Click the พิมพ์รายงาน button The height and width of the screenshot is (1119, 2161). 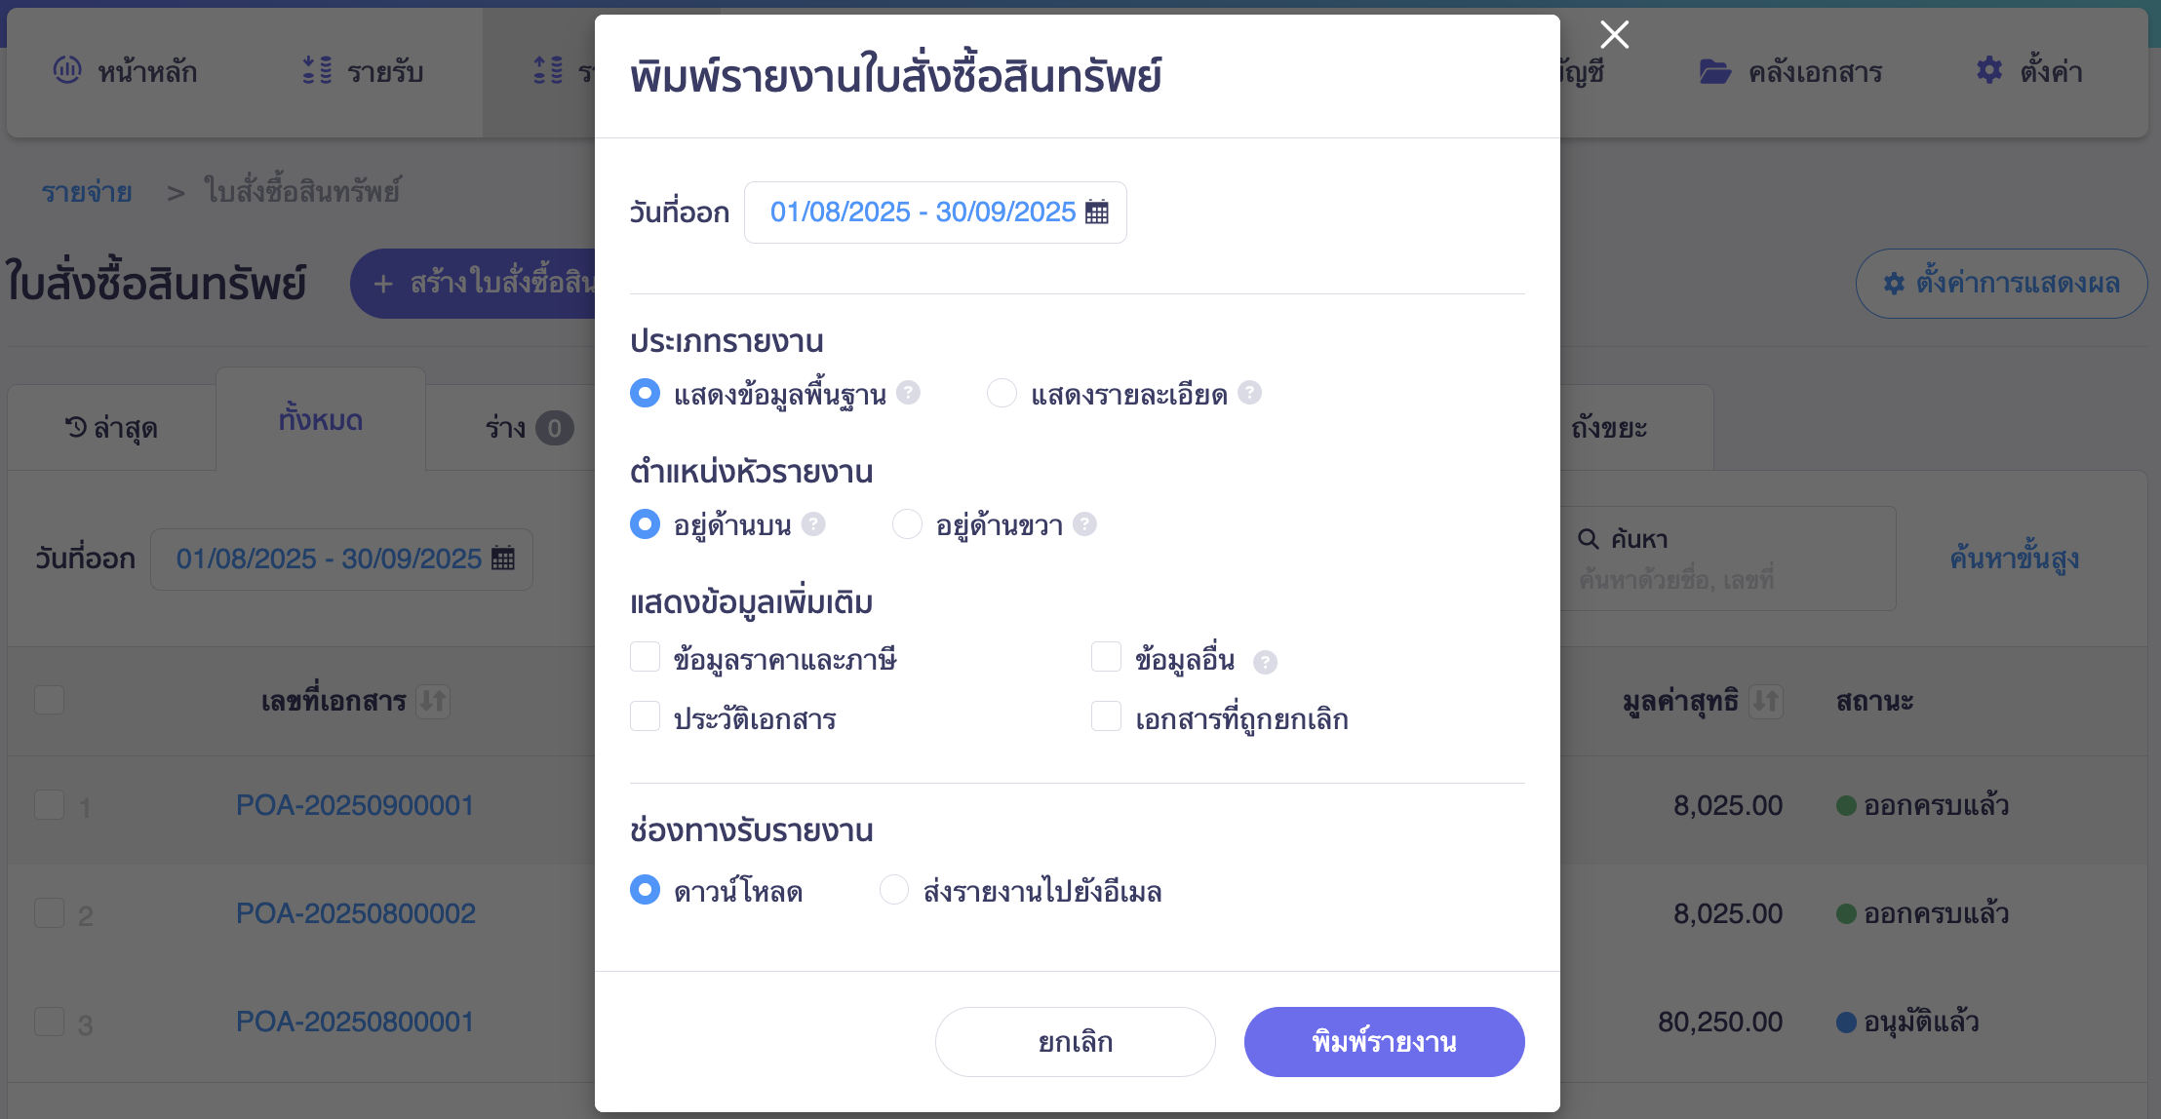[x=1384, y=1041]
